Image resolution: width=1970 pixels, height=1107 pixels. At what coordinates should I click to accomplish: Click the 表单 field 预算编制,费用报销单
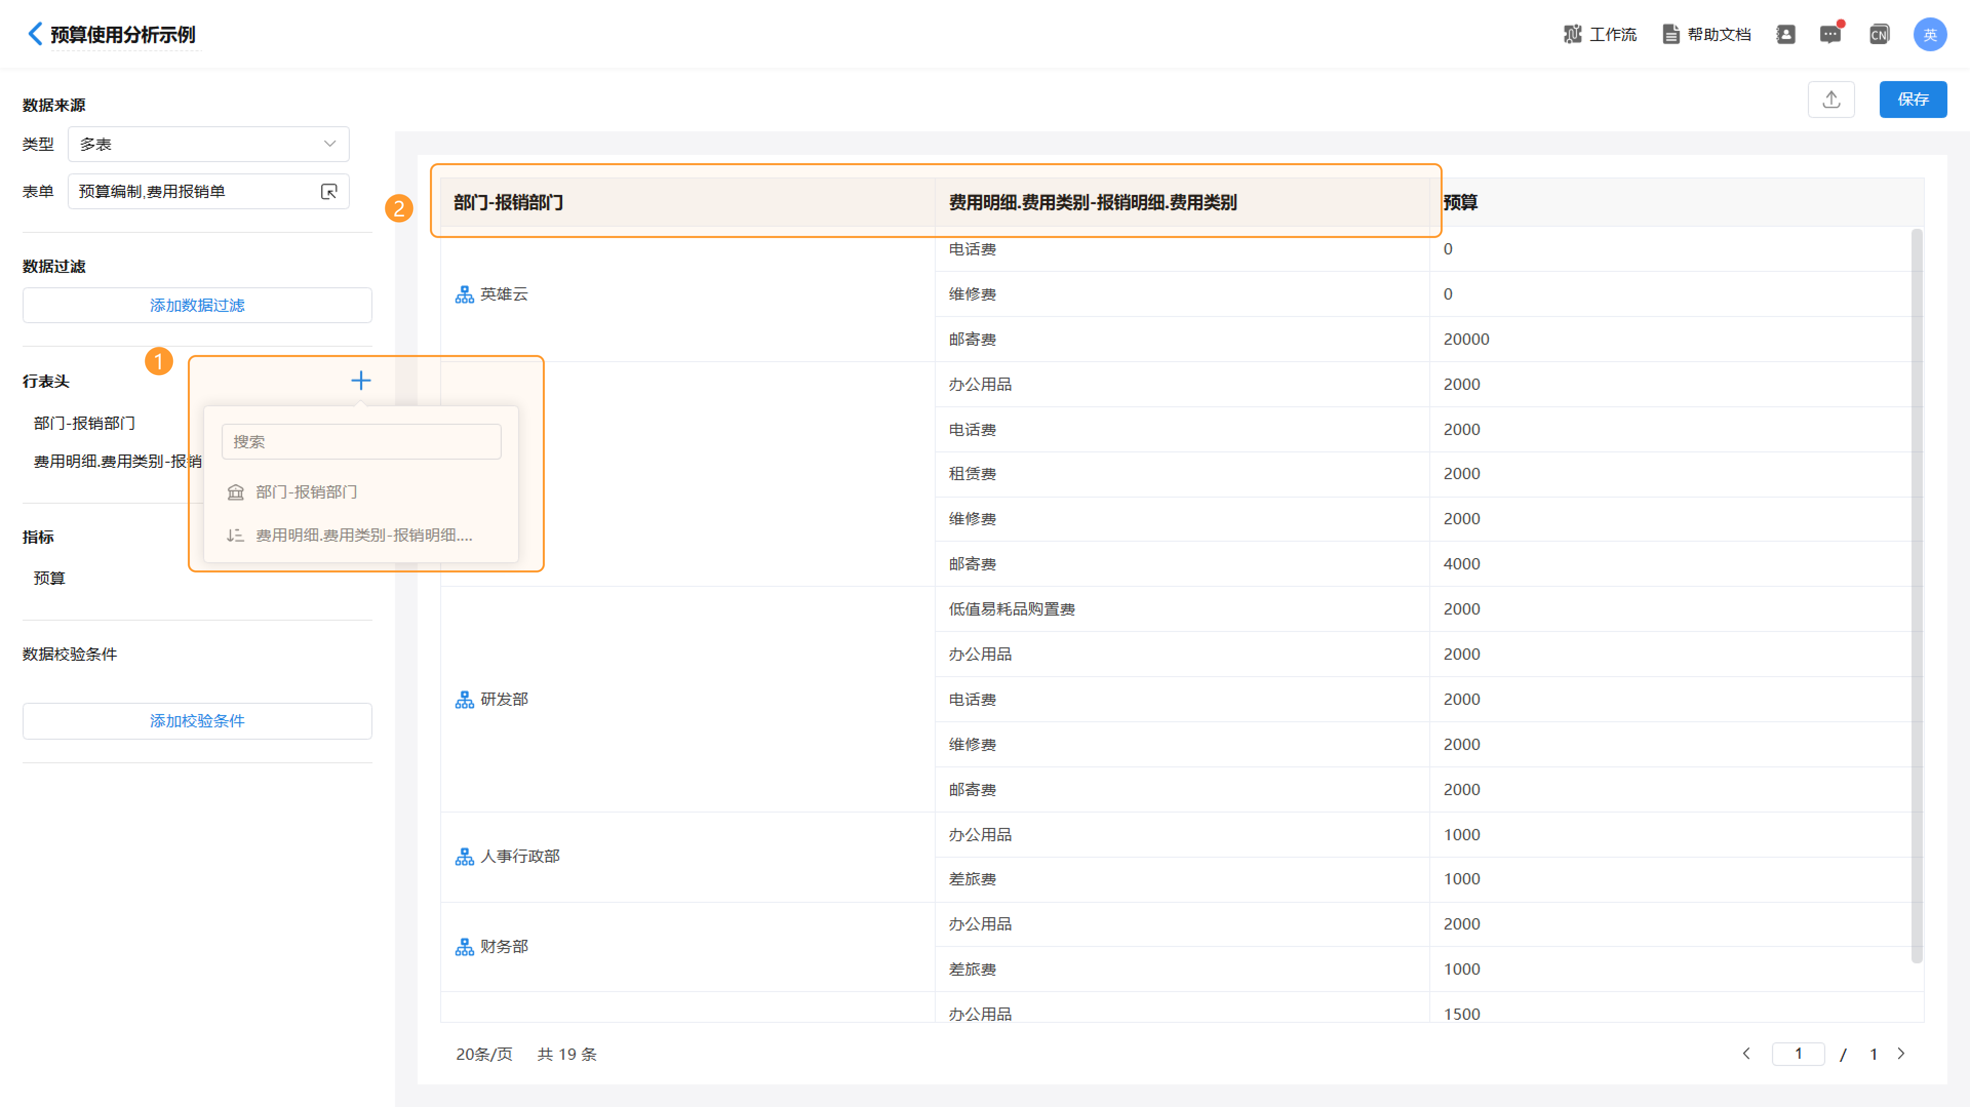(x=209, y=191)
